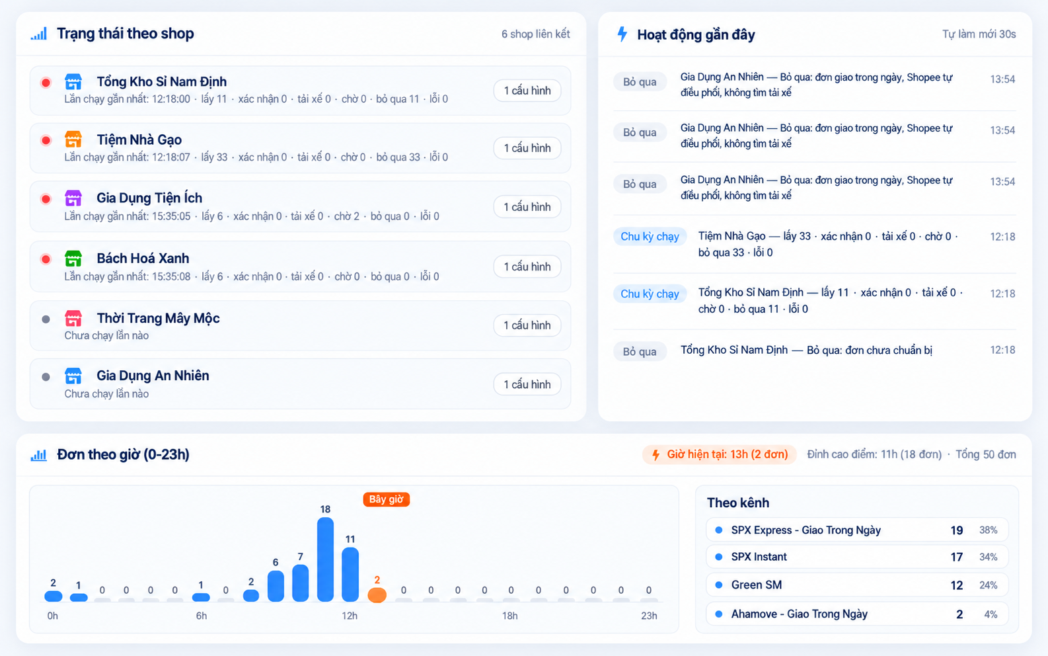Screen dimensions: 1048x656
Task: Click the orange Tiệm Nhà Gạo shop icon
Action: coord(73,140)
